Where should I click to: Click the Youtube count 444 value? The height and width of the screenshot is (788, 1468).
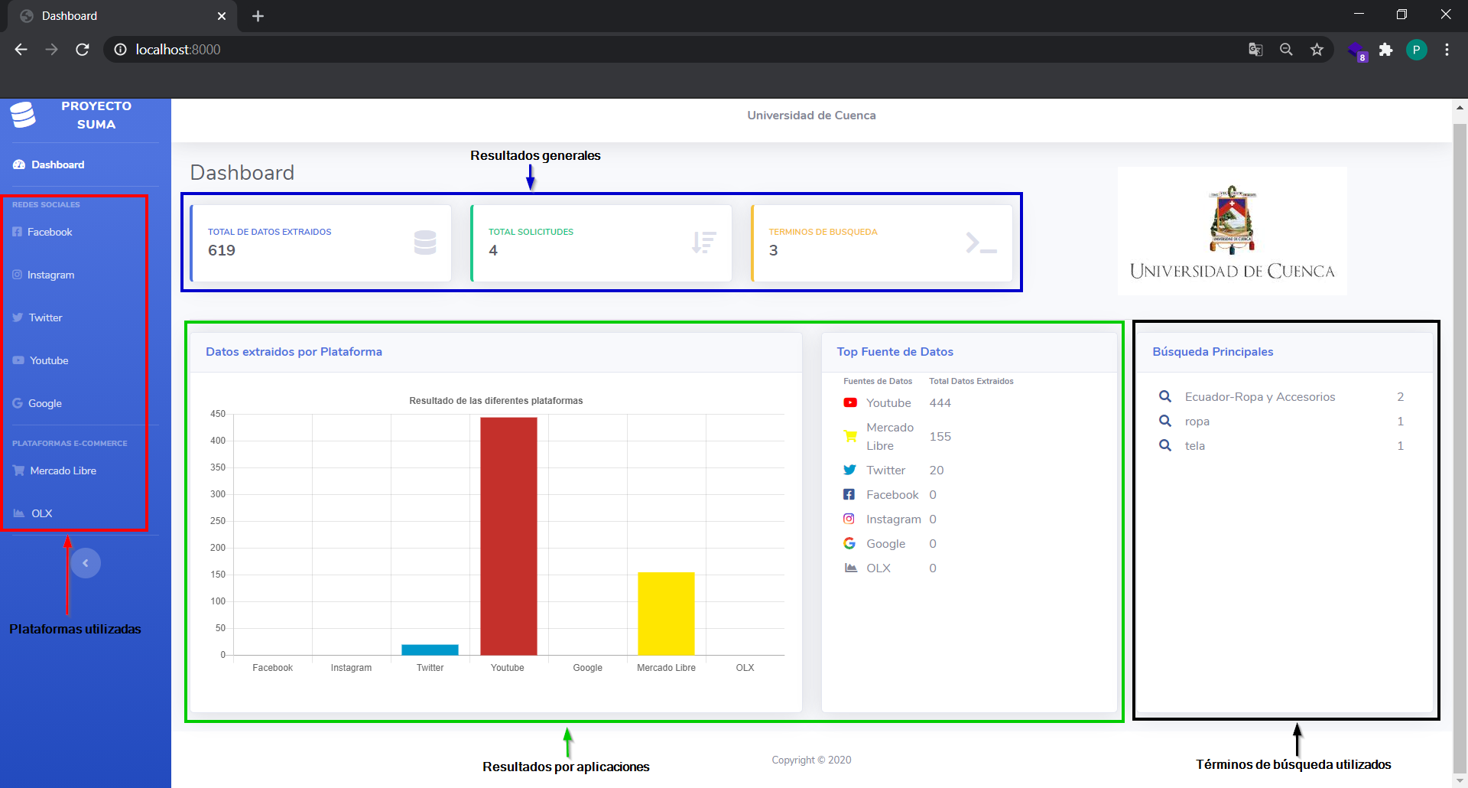tap(940, 402)
